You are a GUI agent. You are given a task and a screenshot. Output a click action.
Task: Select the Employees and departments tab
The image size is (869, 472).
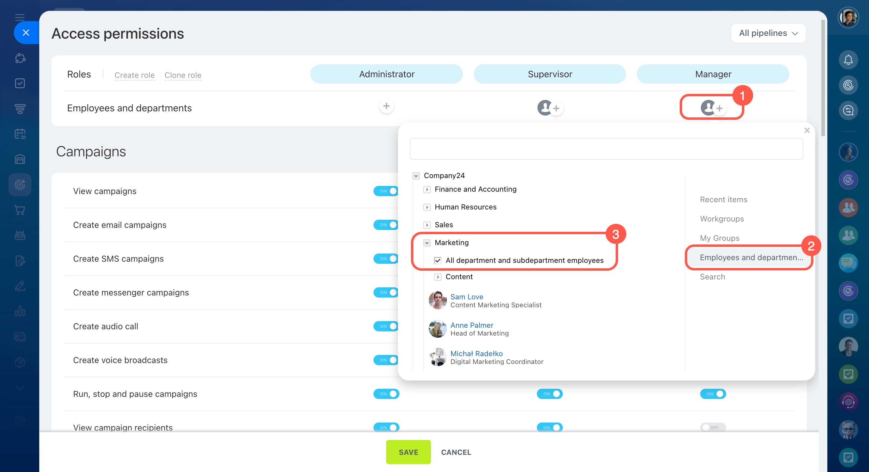click(x=749, y=257)
